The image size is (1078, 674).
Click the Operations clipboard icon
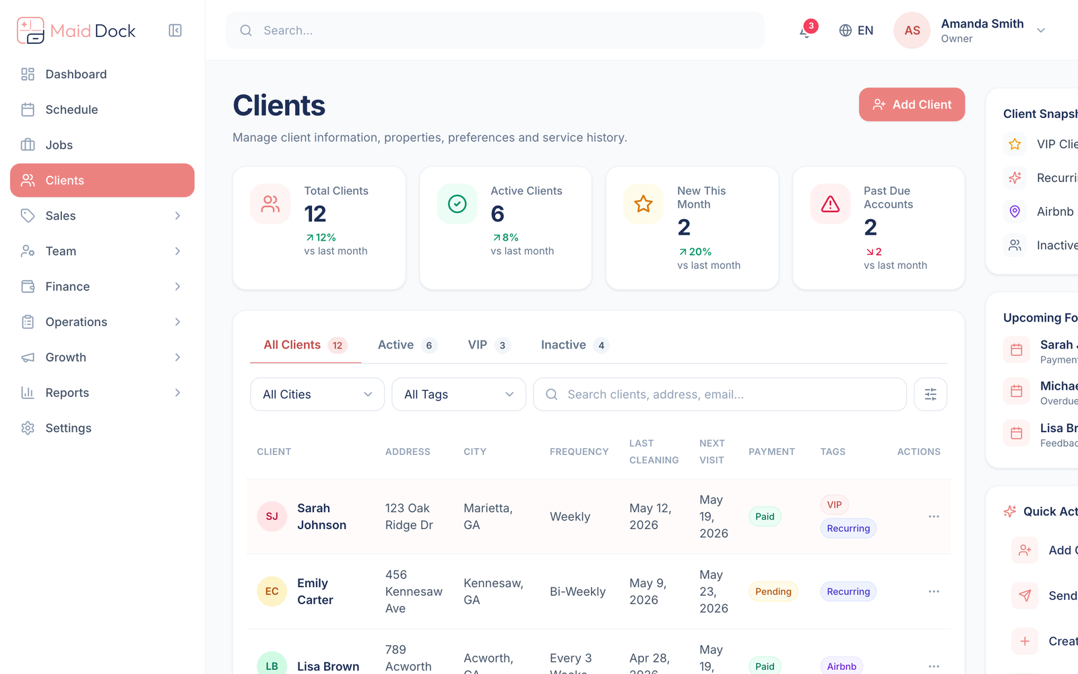(28, 322)
